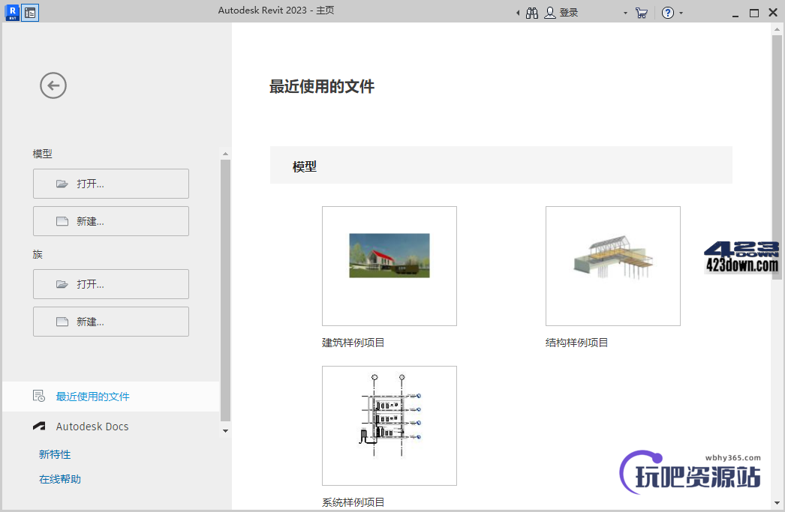The image size is (785, 512).
Task: Open the 新特性 link
Action: 55,454
